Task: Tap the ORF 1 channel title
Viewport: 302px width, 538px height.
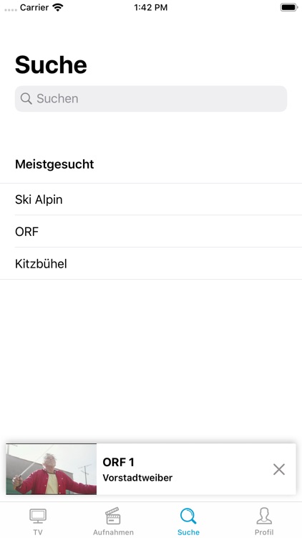Action: (119, 462)
